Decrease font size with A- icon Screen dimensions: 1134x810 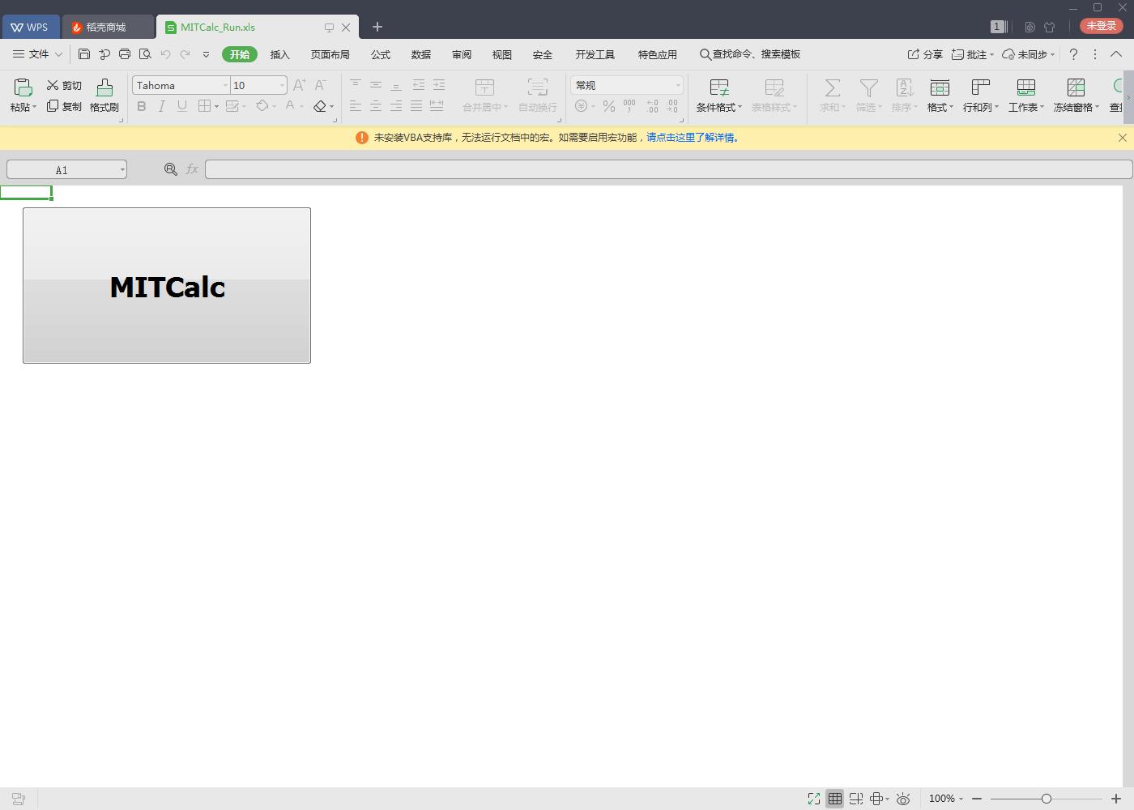pyautogui.click(x=321, y=85)
